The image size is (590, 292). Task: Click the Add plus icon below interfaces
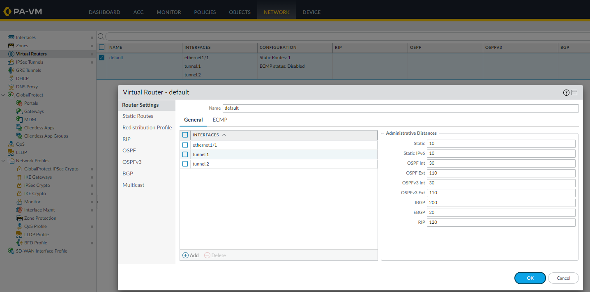[x=185, y=255]
